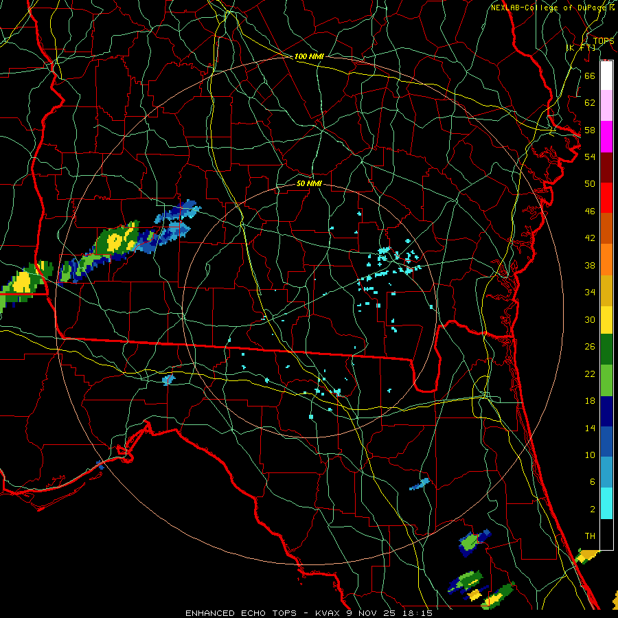Viewport: 618px width, 618px height.
Task: Click the navy blue legend swatch
Action: [x=606, y=411]
